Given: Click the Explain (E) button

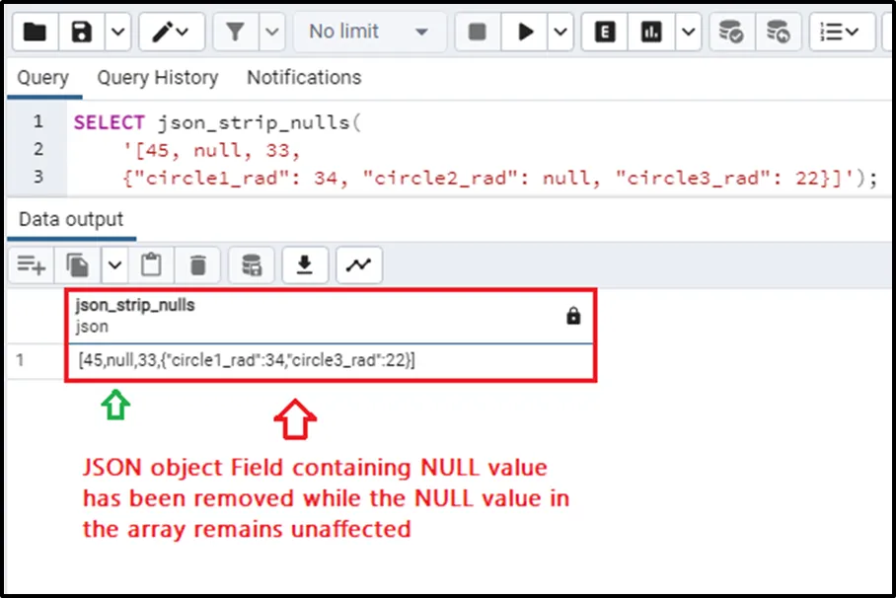Looking at the screenshot, I should pyautogui.click(x=605, y=32).
